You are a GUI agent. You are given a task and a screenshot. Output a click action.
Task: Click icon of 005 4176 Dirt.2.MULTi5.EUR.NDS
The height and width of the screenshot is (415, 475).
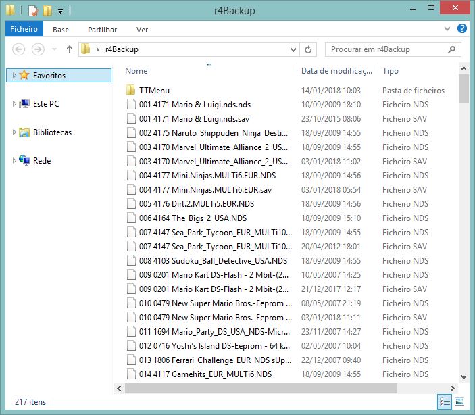coord(131,204)
